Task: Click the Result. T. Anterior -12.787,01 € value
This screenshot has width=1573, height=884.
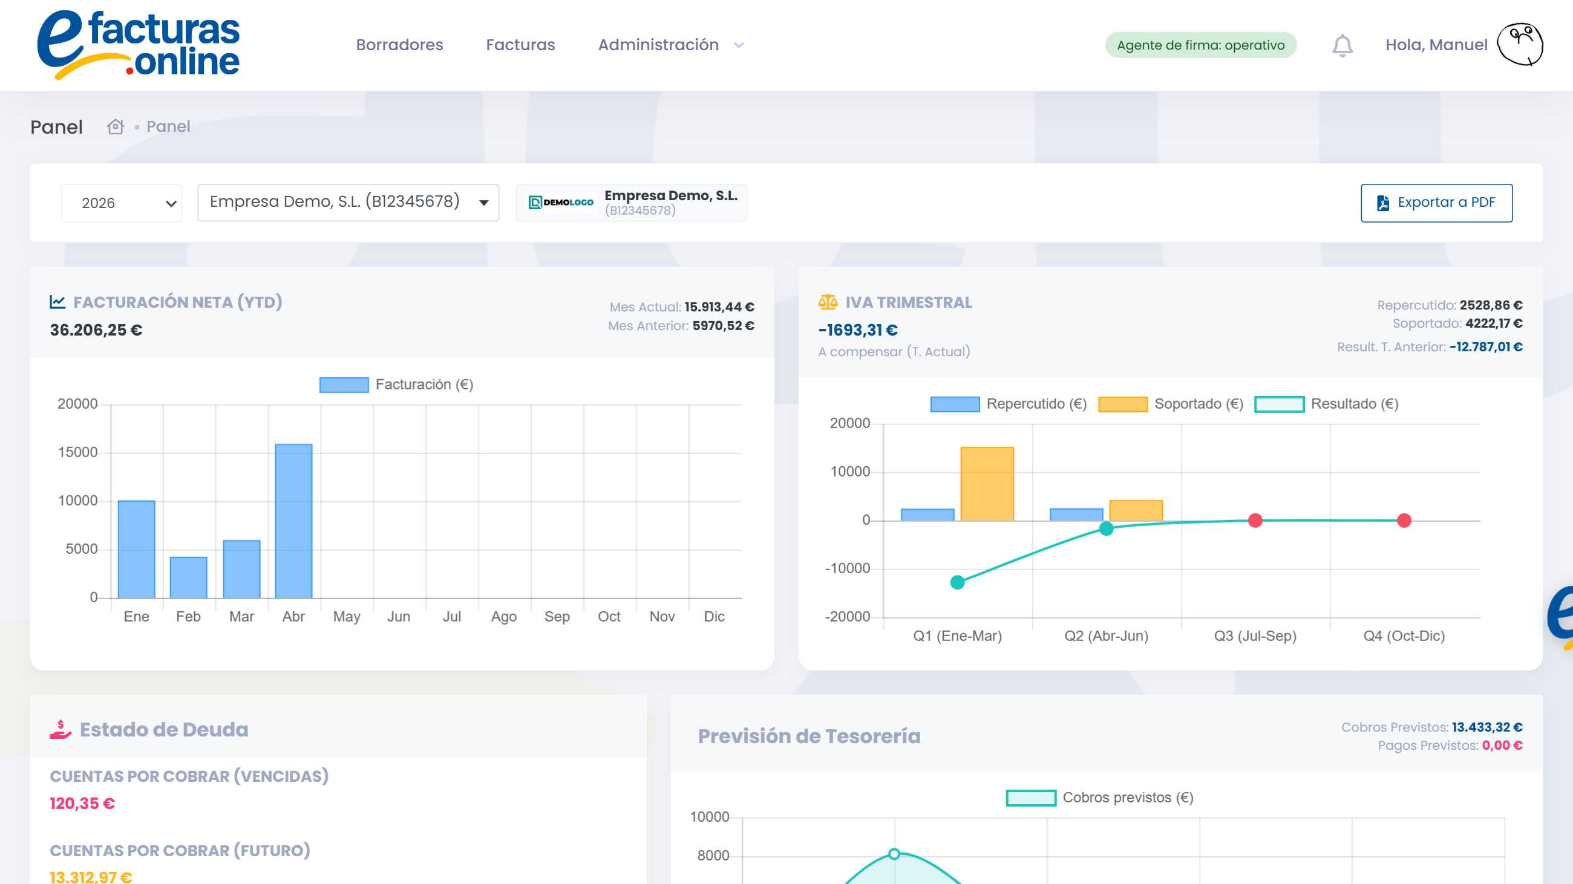Action: click(1486, 347)
